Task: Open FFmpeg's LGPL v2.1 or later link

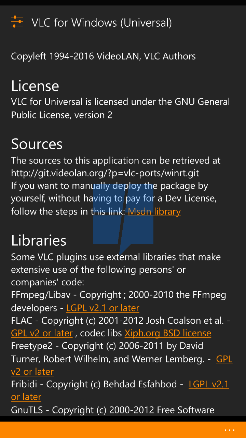Action: click(102, 308)
